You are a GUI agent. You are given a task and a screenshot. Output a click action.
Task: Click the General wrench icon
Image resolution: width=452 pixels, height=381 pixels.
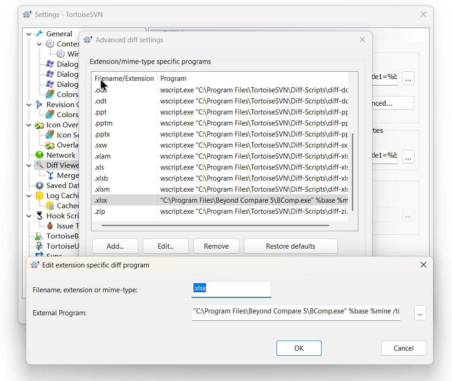(x=40, y=34)
